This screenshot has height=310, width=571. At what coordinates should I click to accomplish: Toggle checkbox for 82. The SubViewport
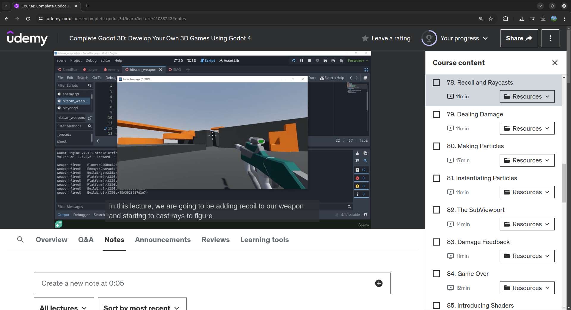436,210
